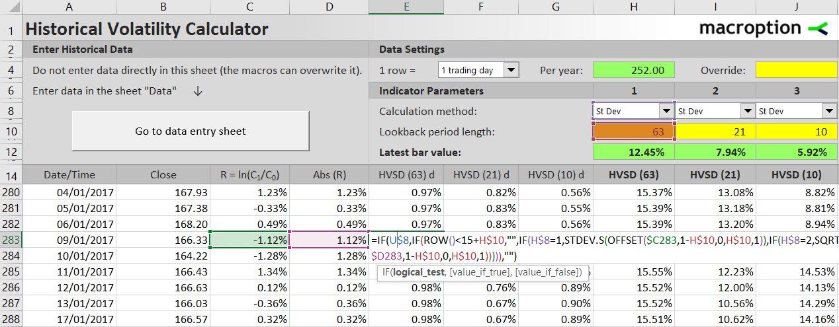Select the orange lookback period 63 cell
The height and width of the screenshot is (327, 839).
633,131
